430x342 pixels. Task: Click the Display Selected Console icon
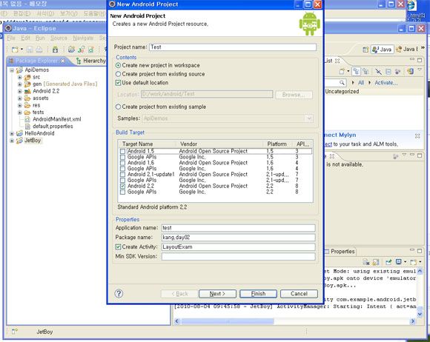coord(398,262)
